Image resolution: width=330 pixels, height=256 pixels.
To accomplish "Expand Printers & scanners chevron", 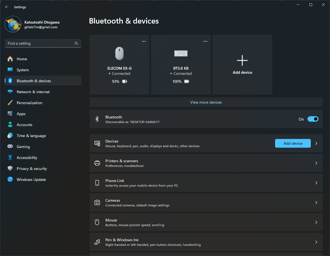I will coord(316,163).
